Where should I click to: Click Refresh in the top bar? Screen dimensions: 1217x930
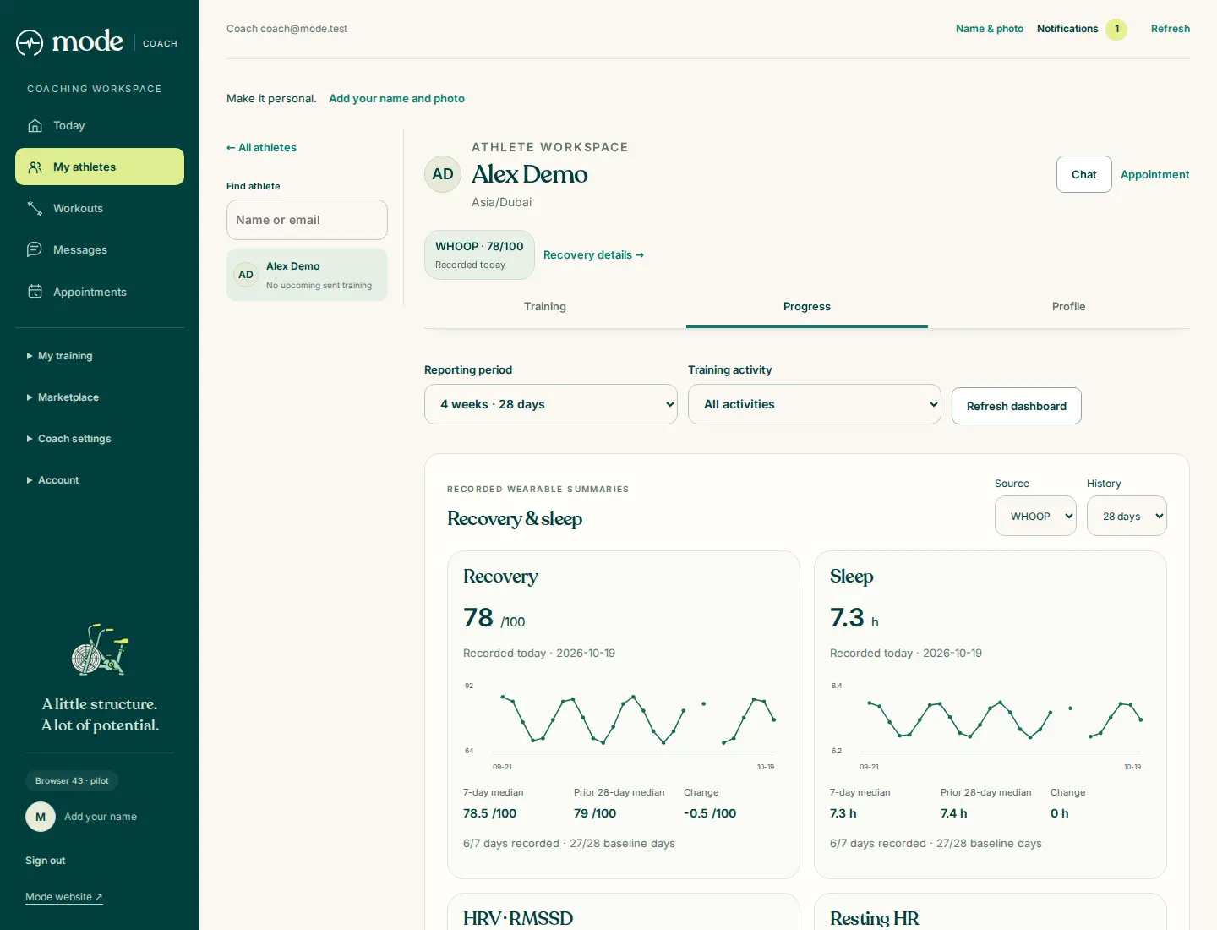(1171, 29)
